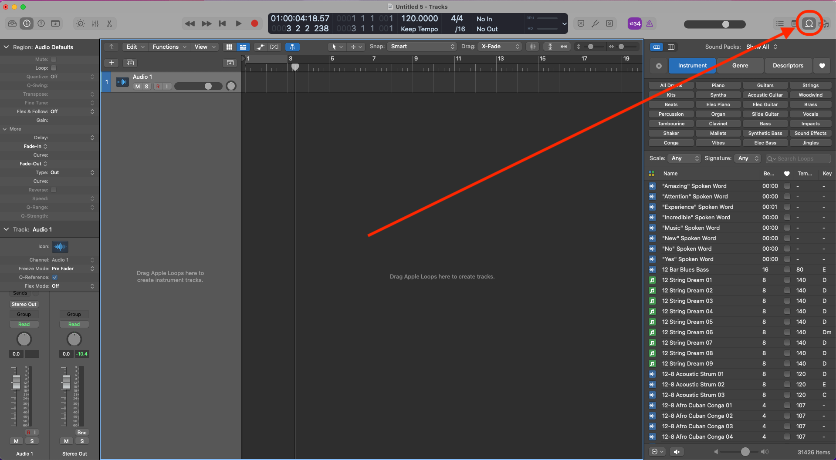The image size is (836, 460).
Task: Open the Snap mode dropdown
Action: (x=421, y=46)
